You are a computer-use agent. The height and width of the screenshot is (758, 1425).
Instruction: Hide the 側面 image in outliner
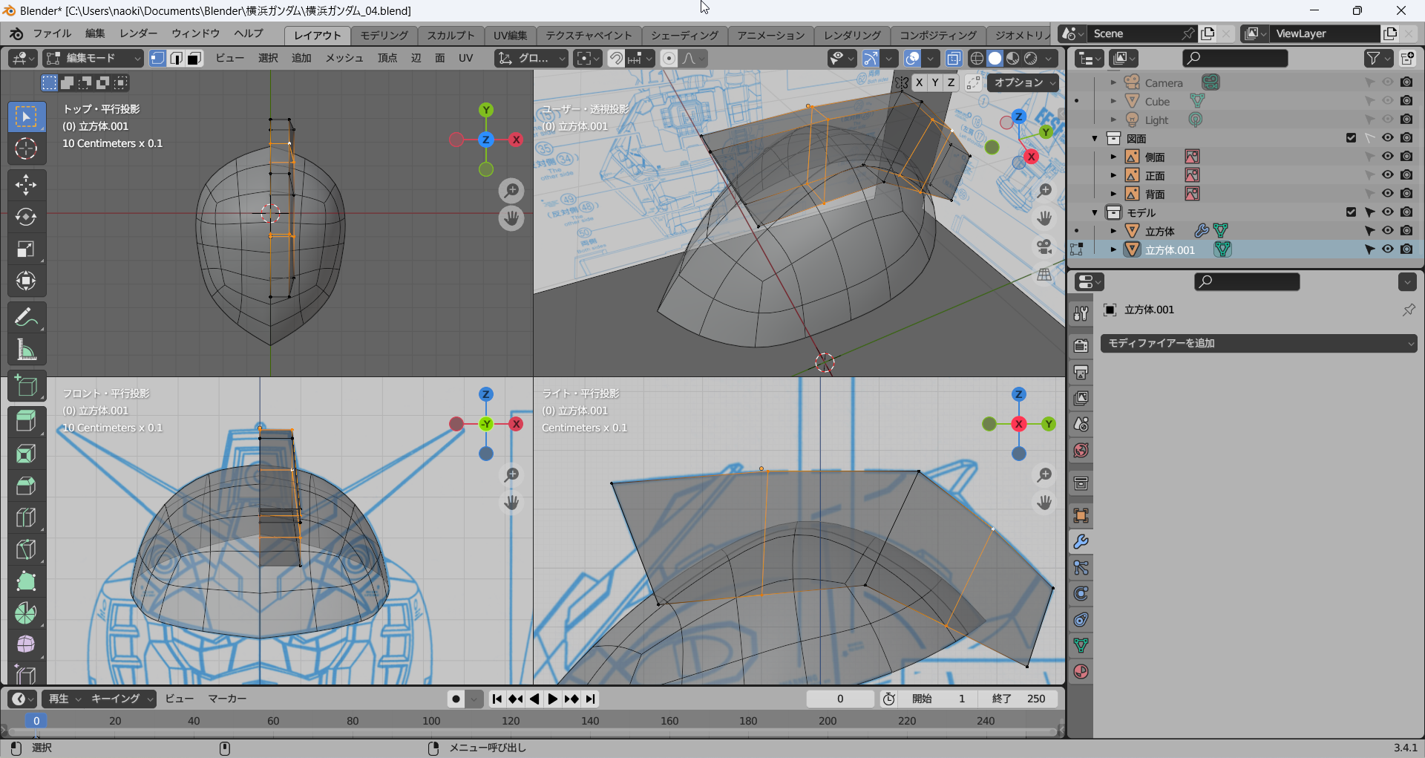(1387, 157)
